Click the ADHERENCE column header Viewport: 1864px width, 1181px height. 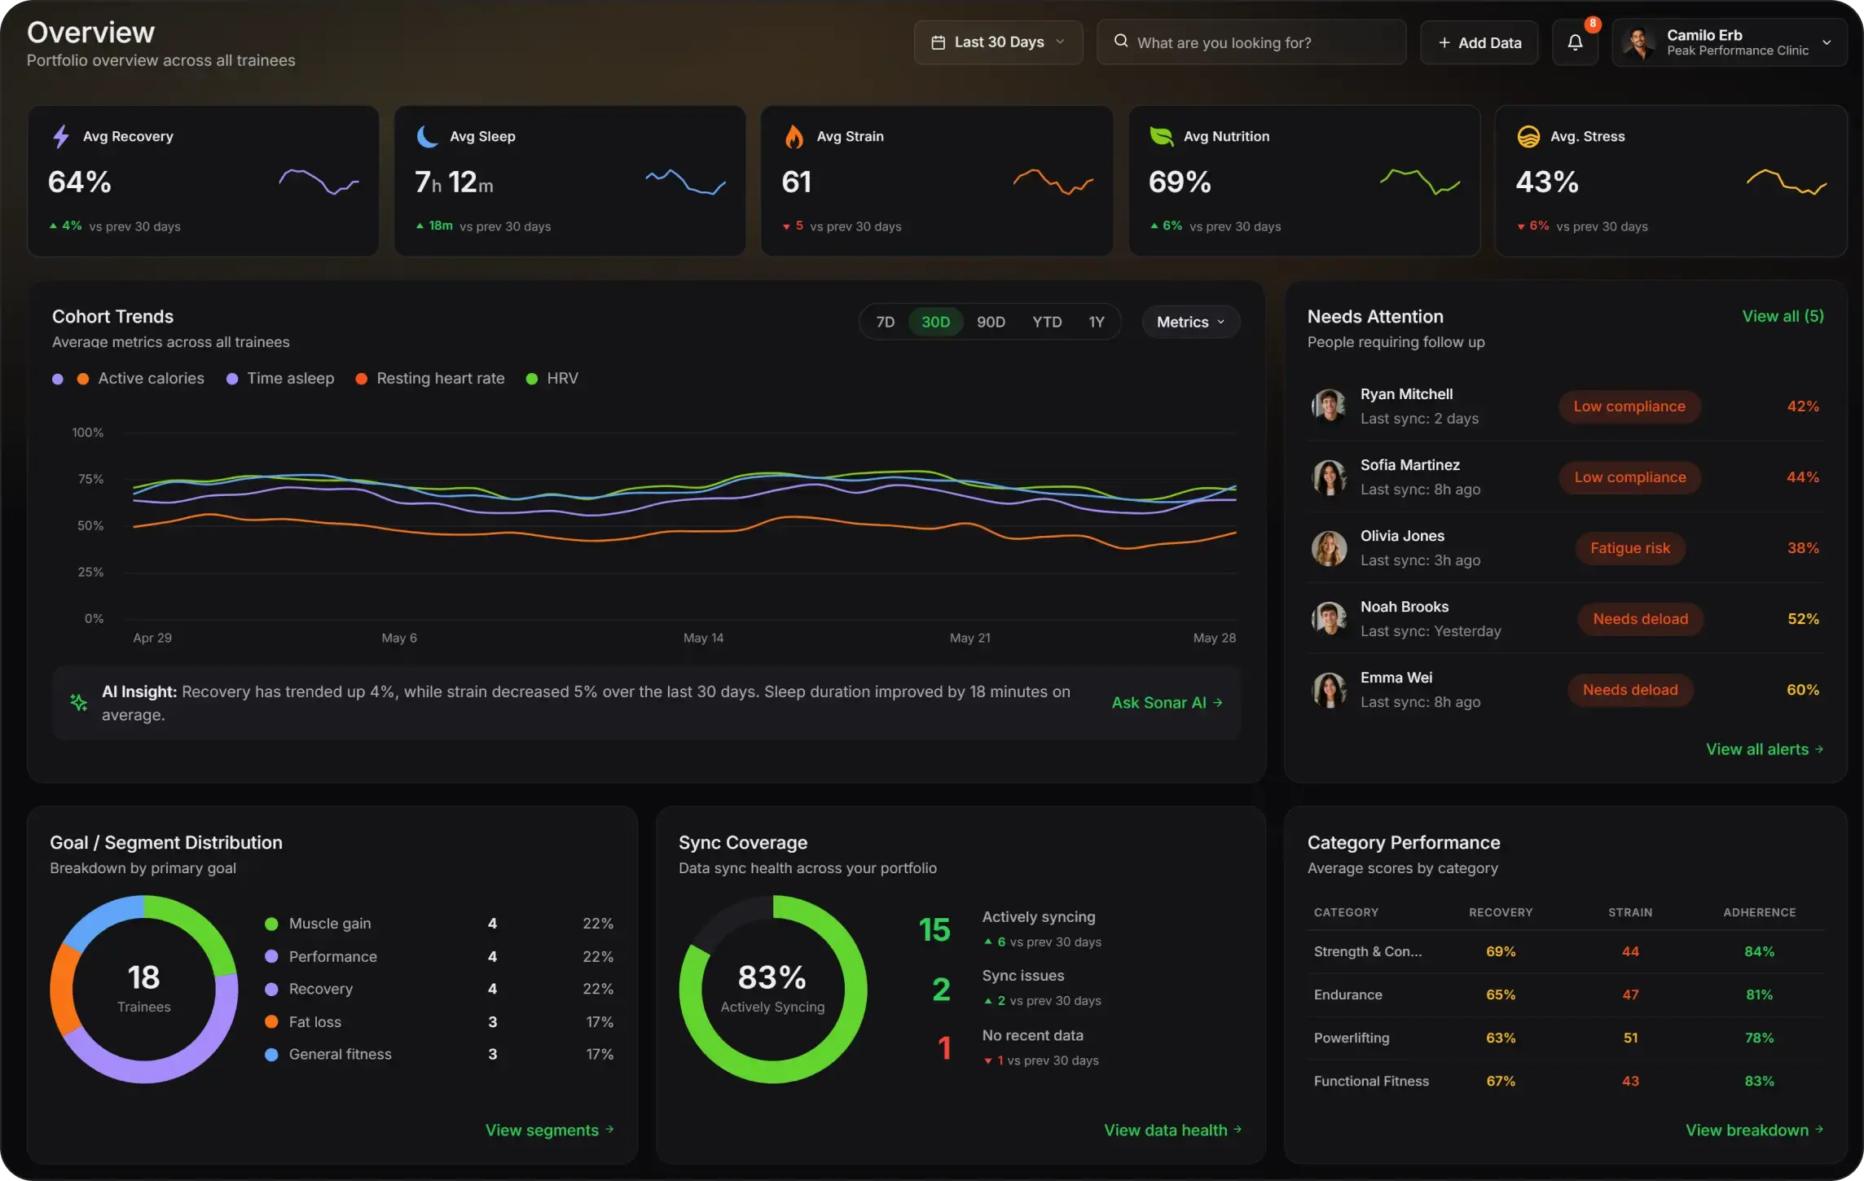pos(1759,912)
